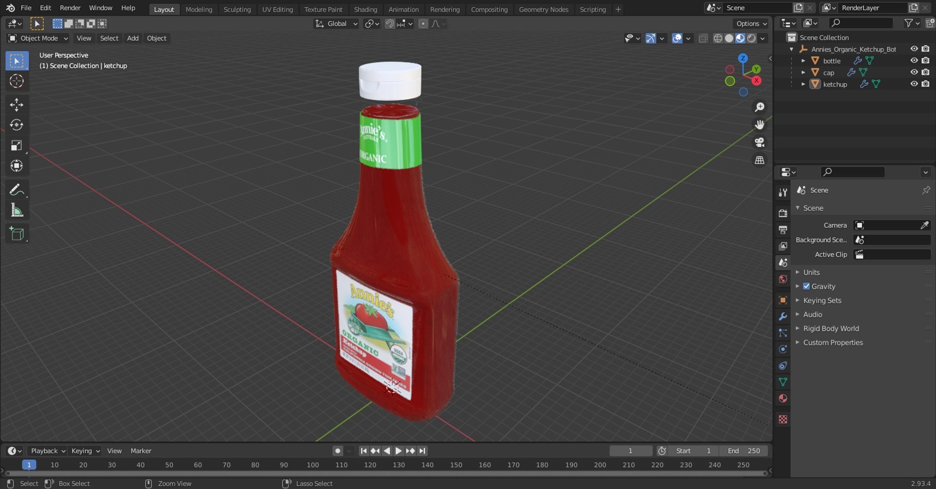Open the Global transform orientation dropdown

tap(336, 24)
